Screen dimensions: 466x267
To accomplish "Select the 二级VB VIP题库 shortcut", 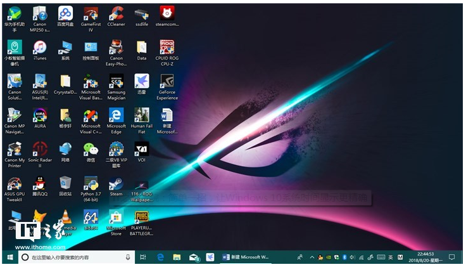I will click(x=116, y=155).
